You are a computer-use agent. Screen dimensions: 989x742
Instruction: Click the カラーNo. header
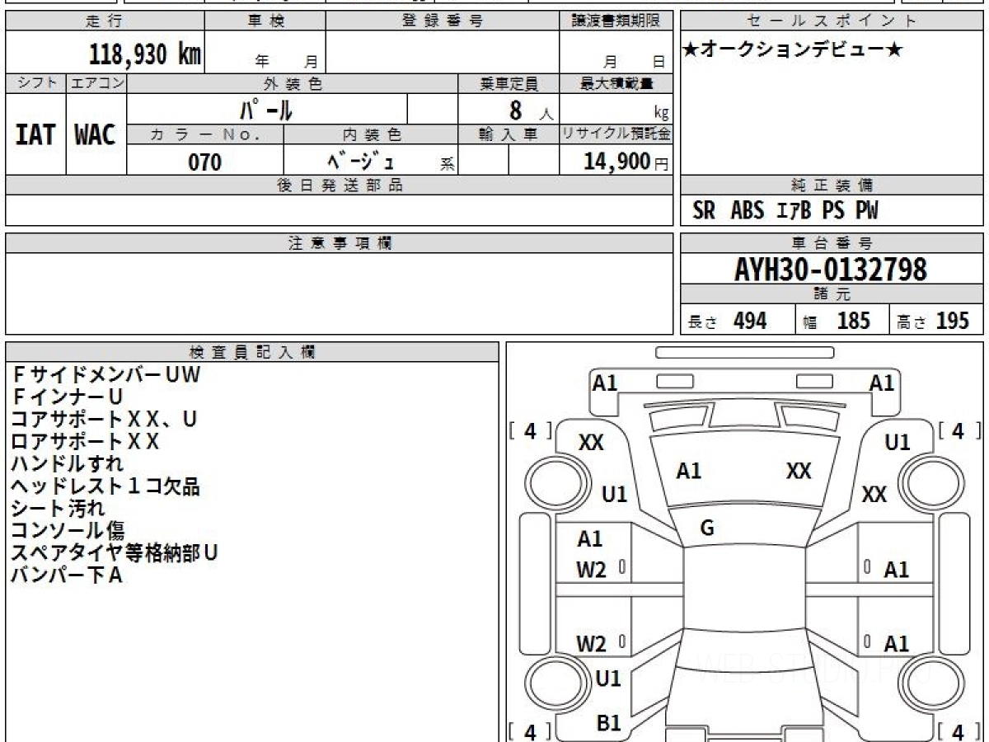(205, 134)
